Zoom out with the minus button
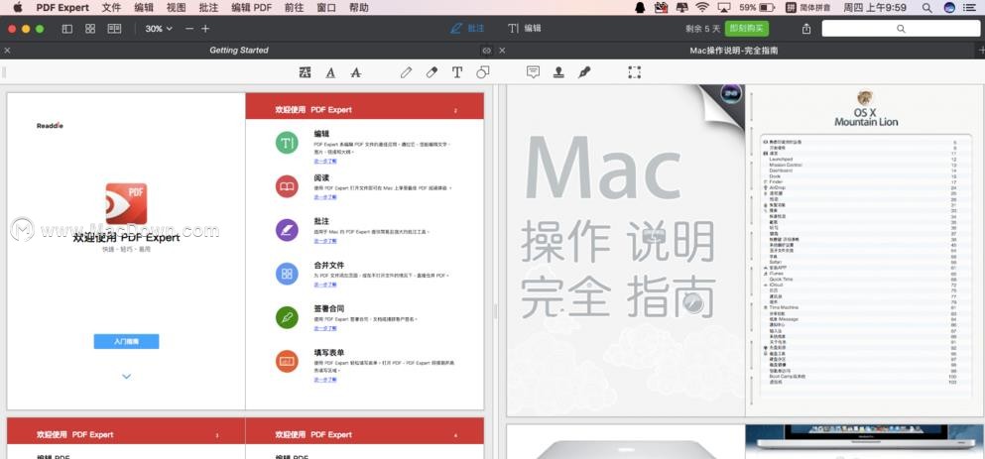The image size is (985, 459). (x=189, y=29)
